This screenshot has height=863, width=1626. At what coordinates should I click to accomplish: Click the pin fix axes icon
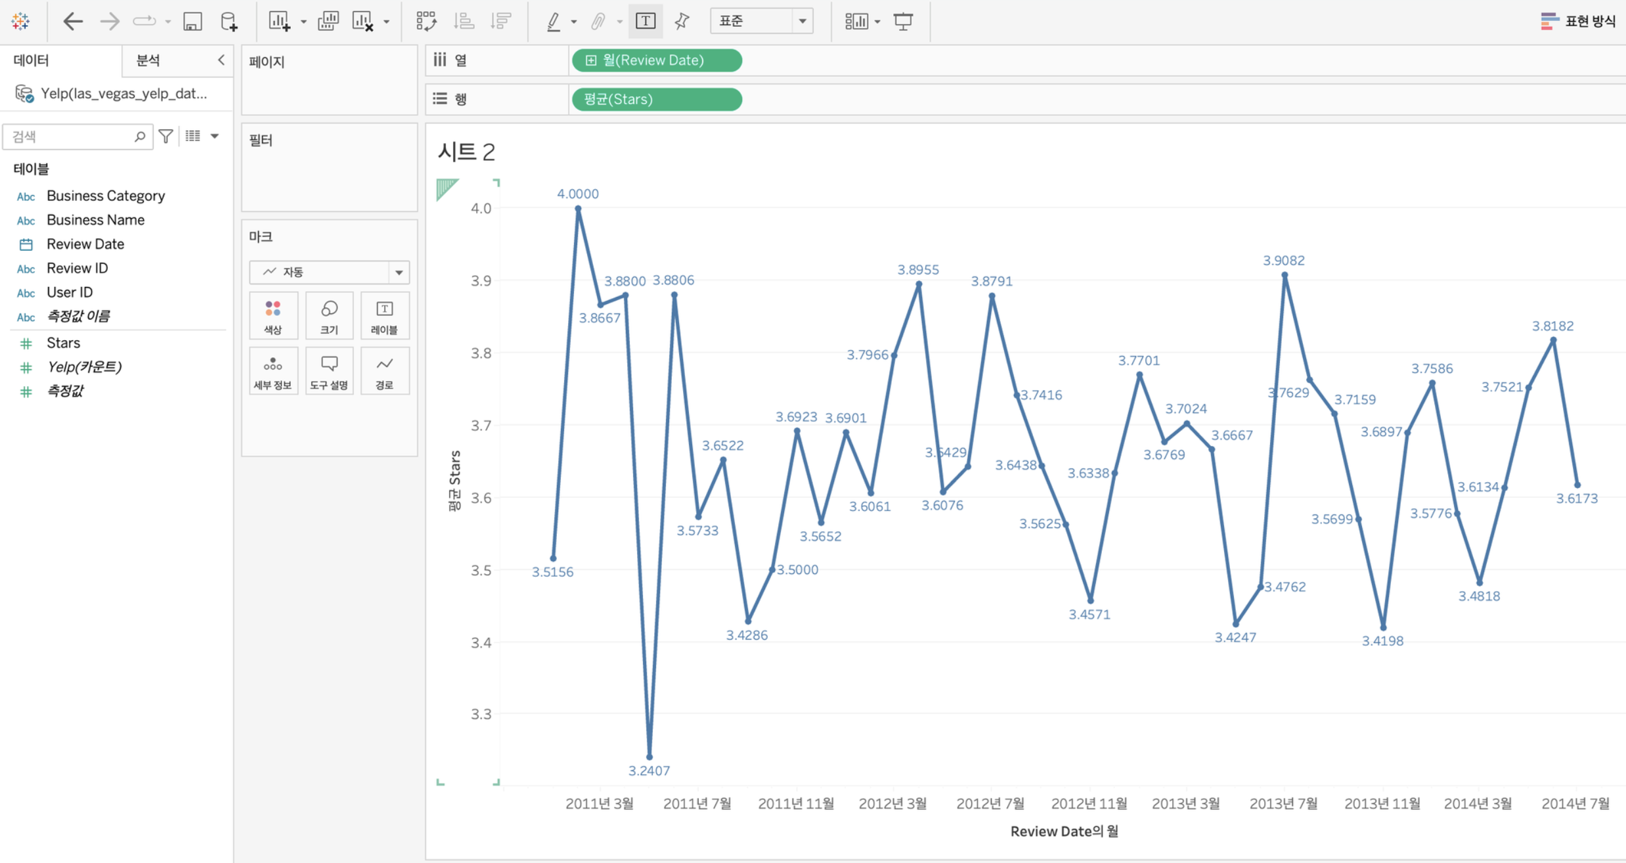pos(682,22)
